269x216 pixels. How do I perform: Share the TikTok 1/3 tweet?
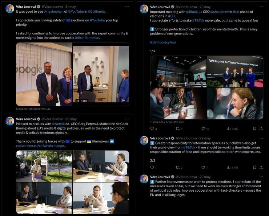(x=261, y=129)
